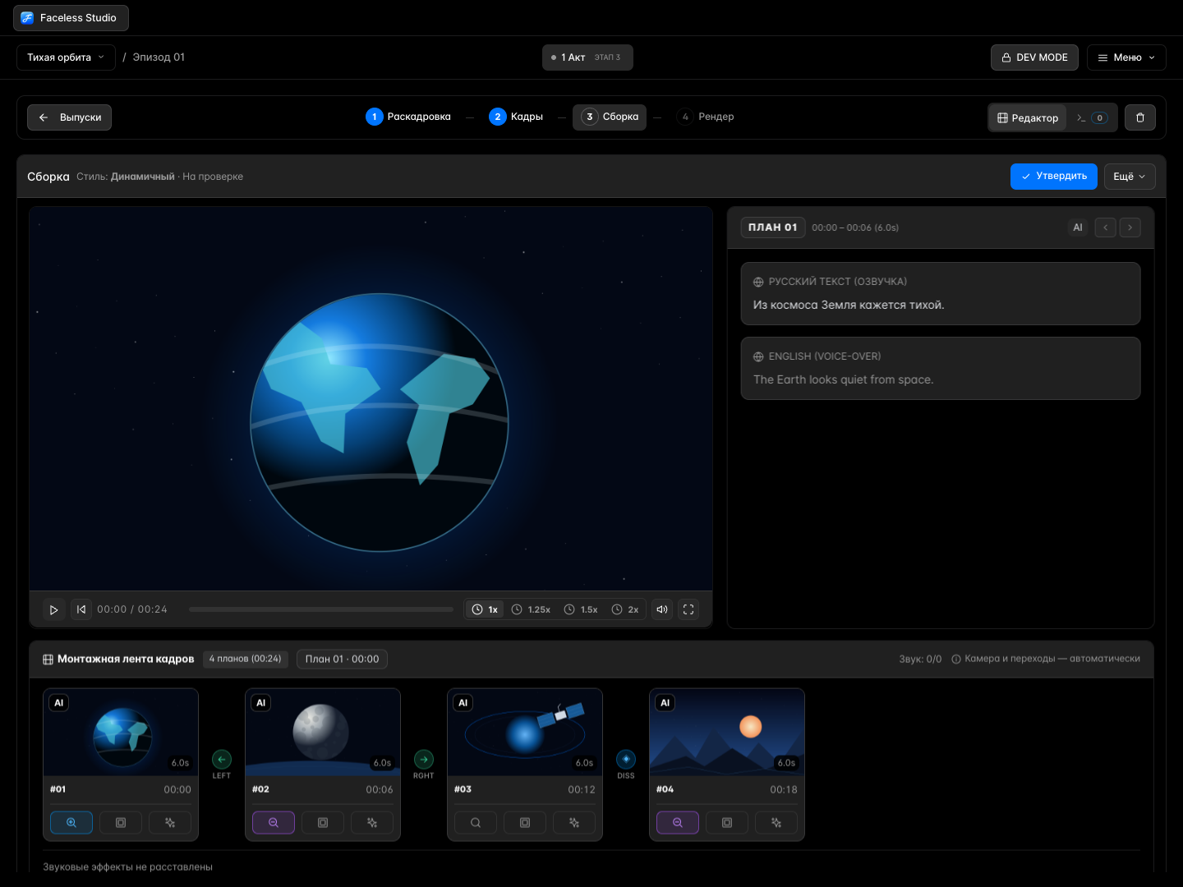1183x887 pixels.
Task: Expand the Ещё options dropdown
Action: coord(1130,177)
